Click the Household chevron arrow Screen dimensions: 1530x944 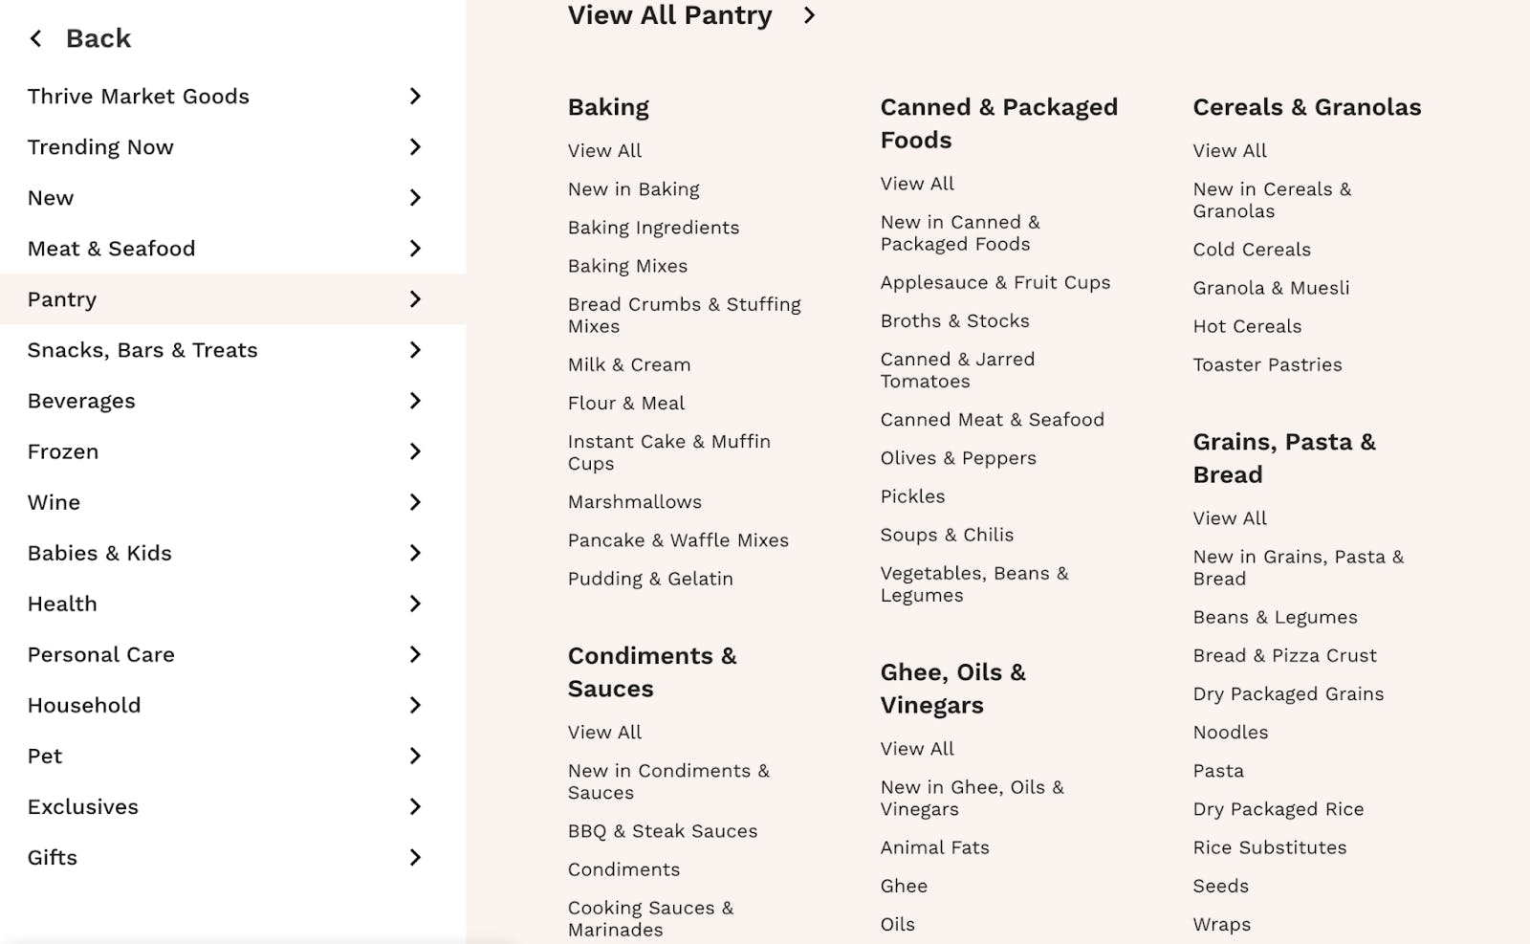415,705
